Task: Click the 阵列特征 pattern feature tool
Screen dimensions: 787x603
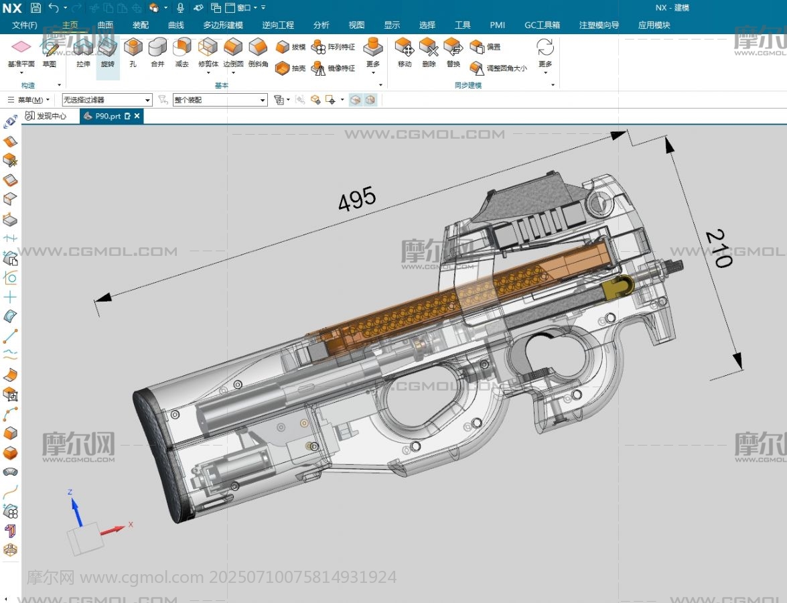Action: (x=334, y=47)
